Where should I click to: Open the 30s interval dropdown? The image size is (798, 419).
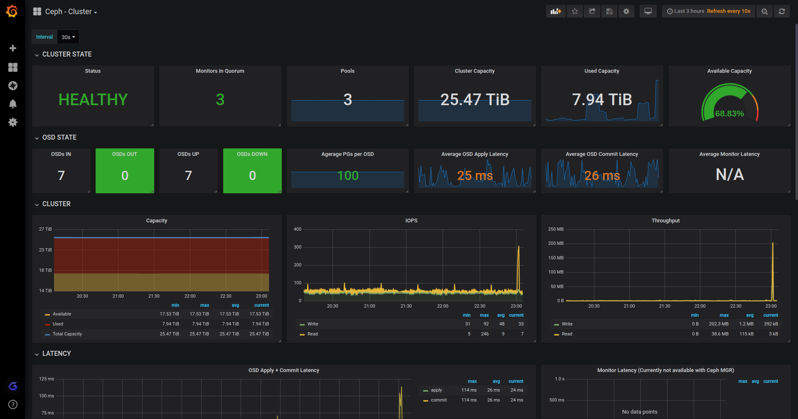tap(68, 37)
